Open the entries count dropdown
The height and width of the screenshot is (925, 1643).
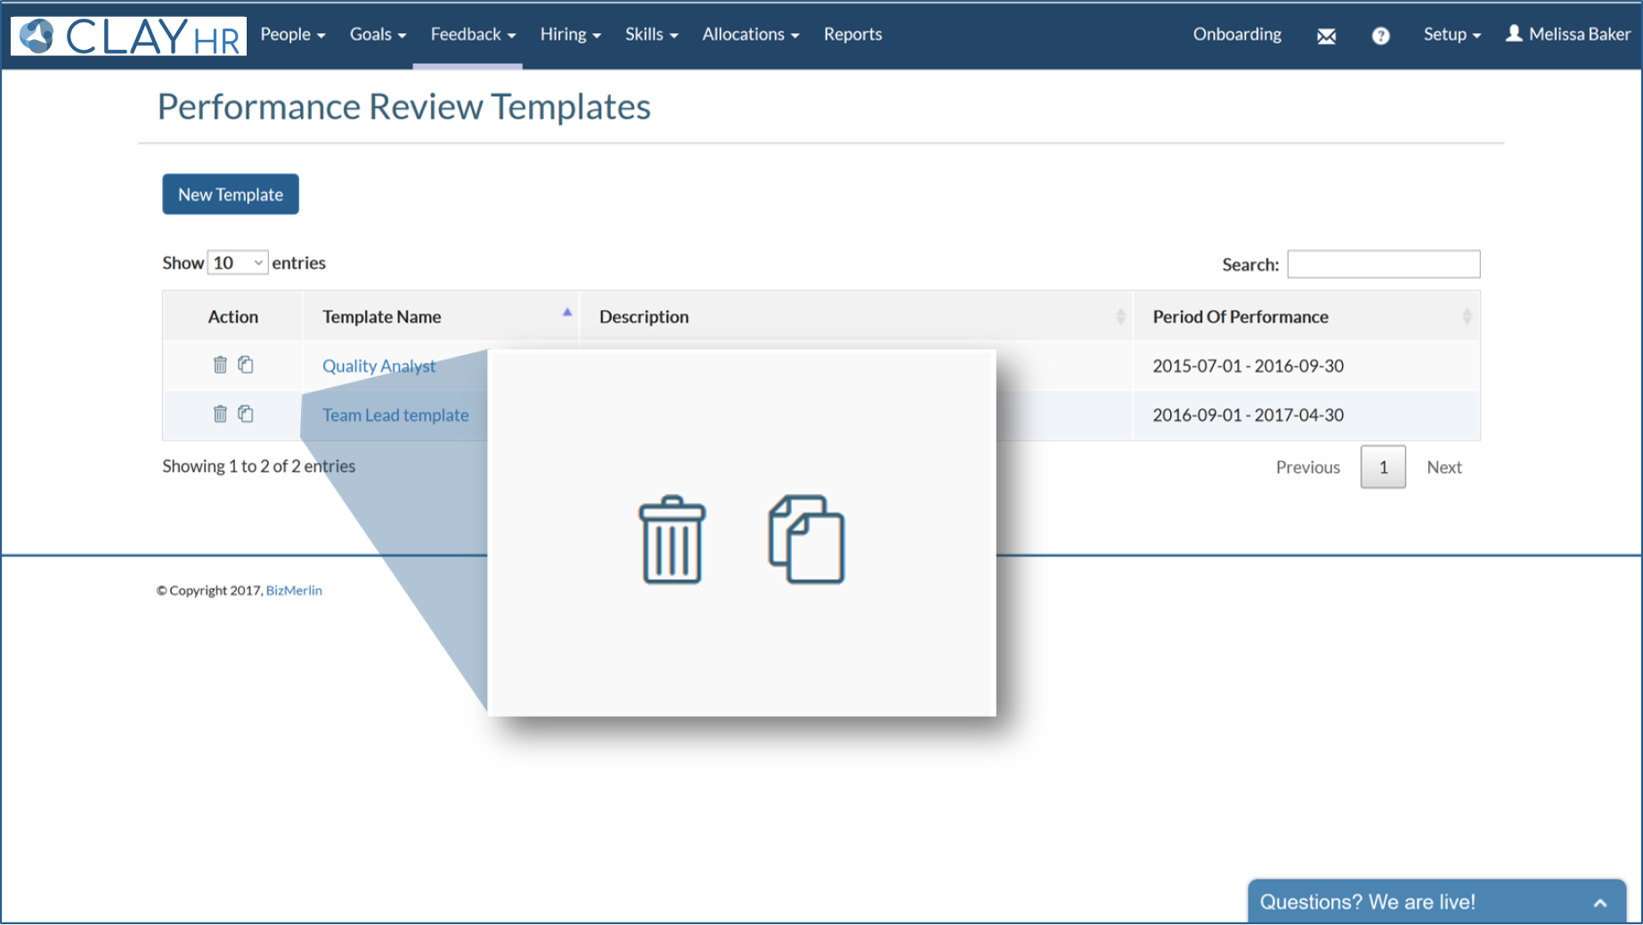click(238, 263)
